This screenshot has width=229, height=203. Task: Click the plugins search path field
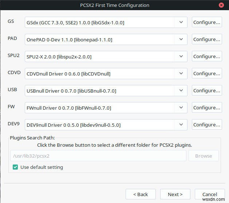pyautogui.click(x=98, y=156)
